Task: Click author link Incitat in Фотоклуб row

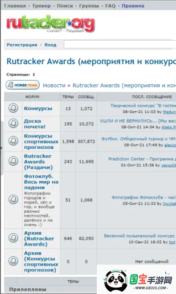Action: [169, 204]
